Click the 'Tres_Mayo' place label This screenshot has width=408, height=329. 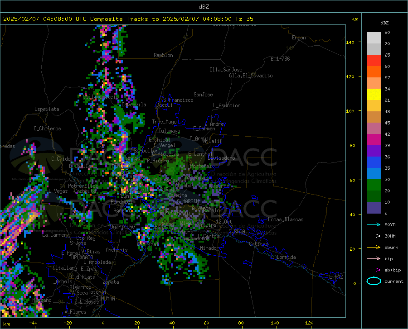click(x=164, y=122)
